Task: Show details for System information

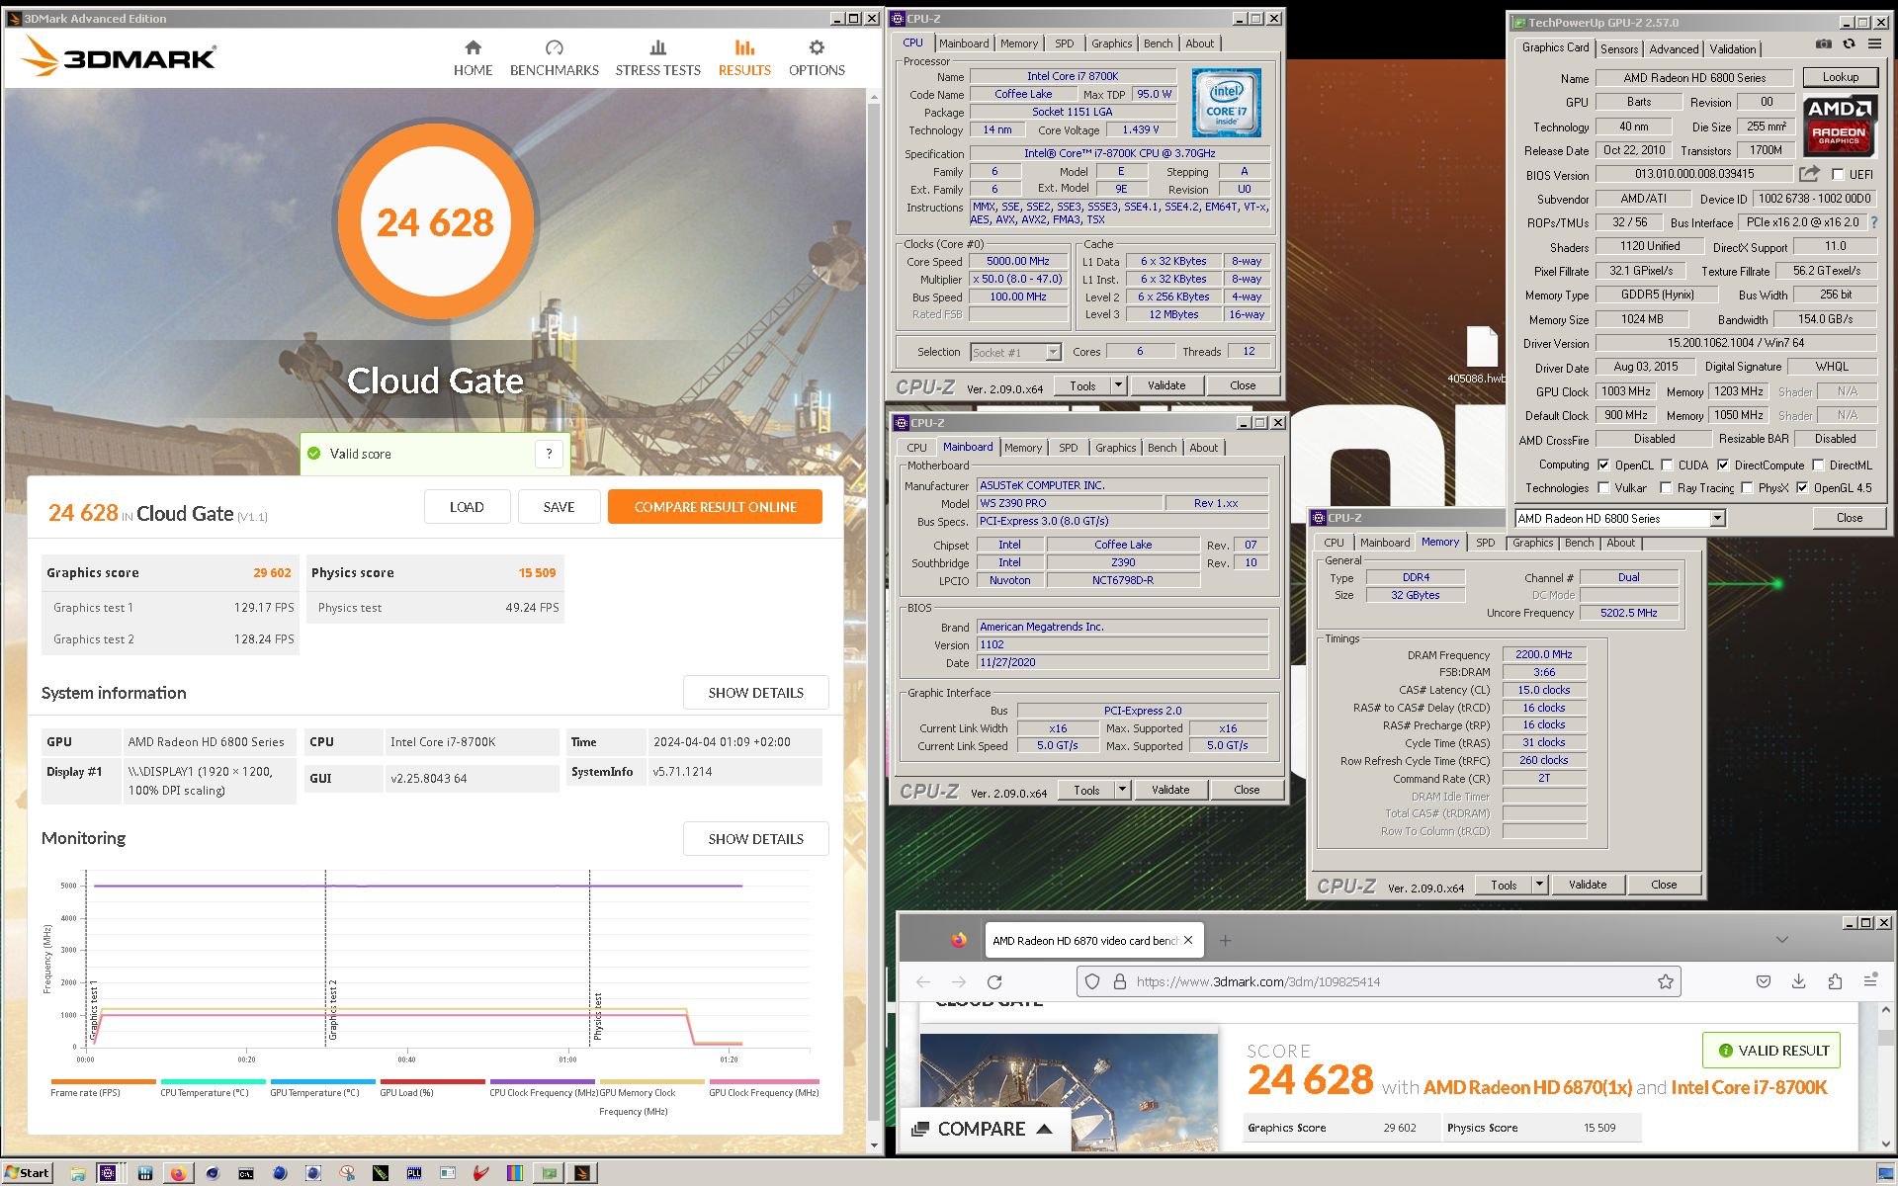Action: coord(755,693)
